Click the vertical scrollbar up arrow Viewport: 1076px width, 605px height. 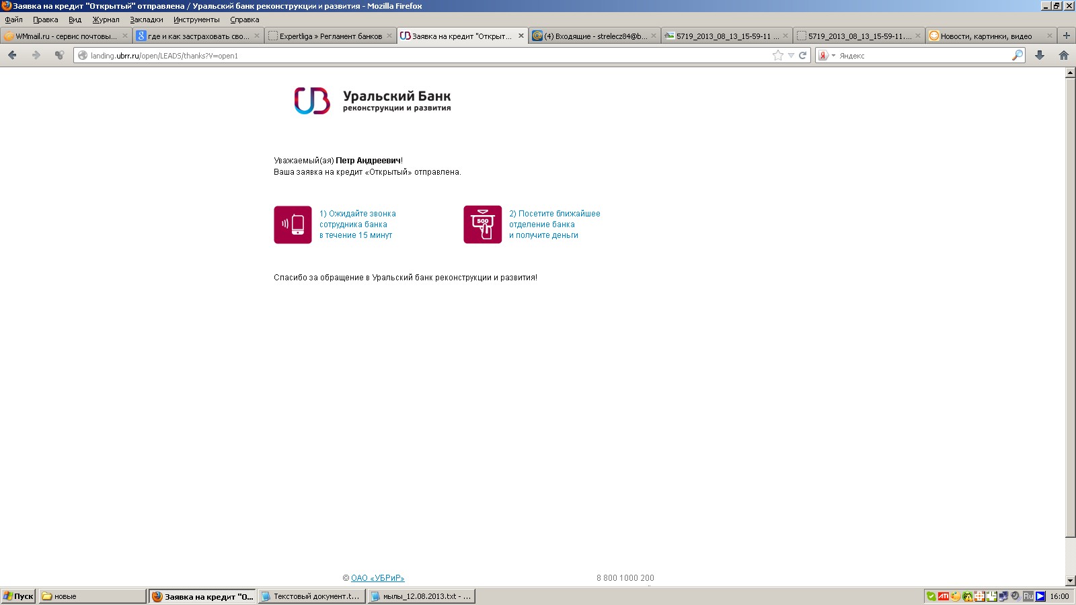[1070, 73]
